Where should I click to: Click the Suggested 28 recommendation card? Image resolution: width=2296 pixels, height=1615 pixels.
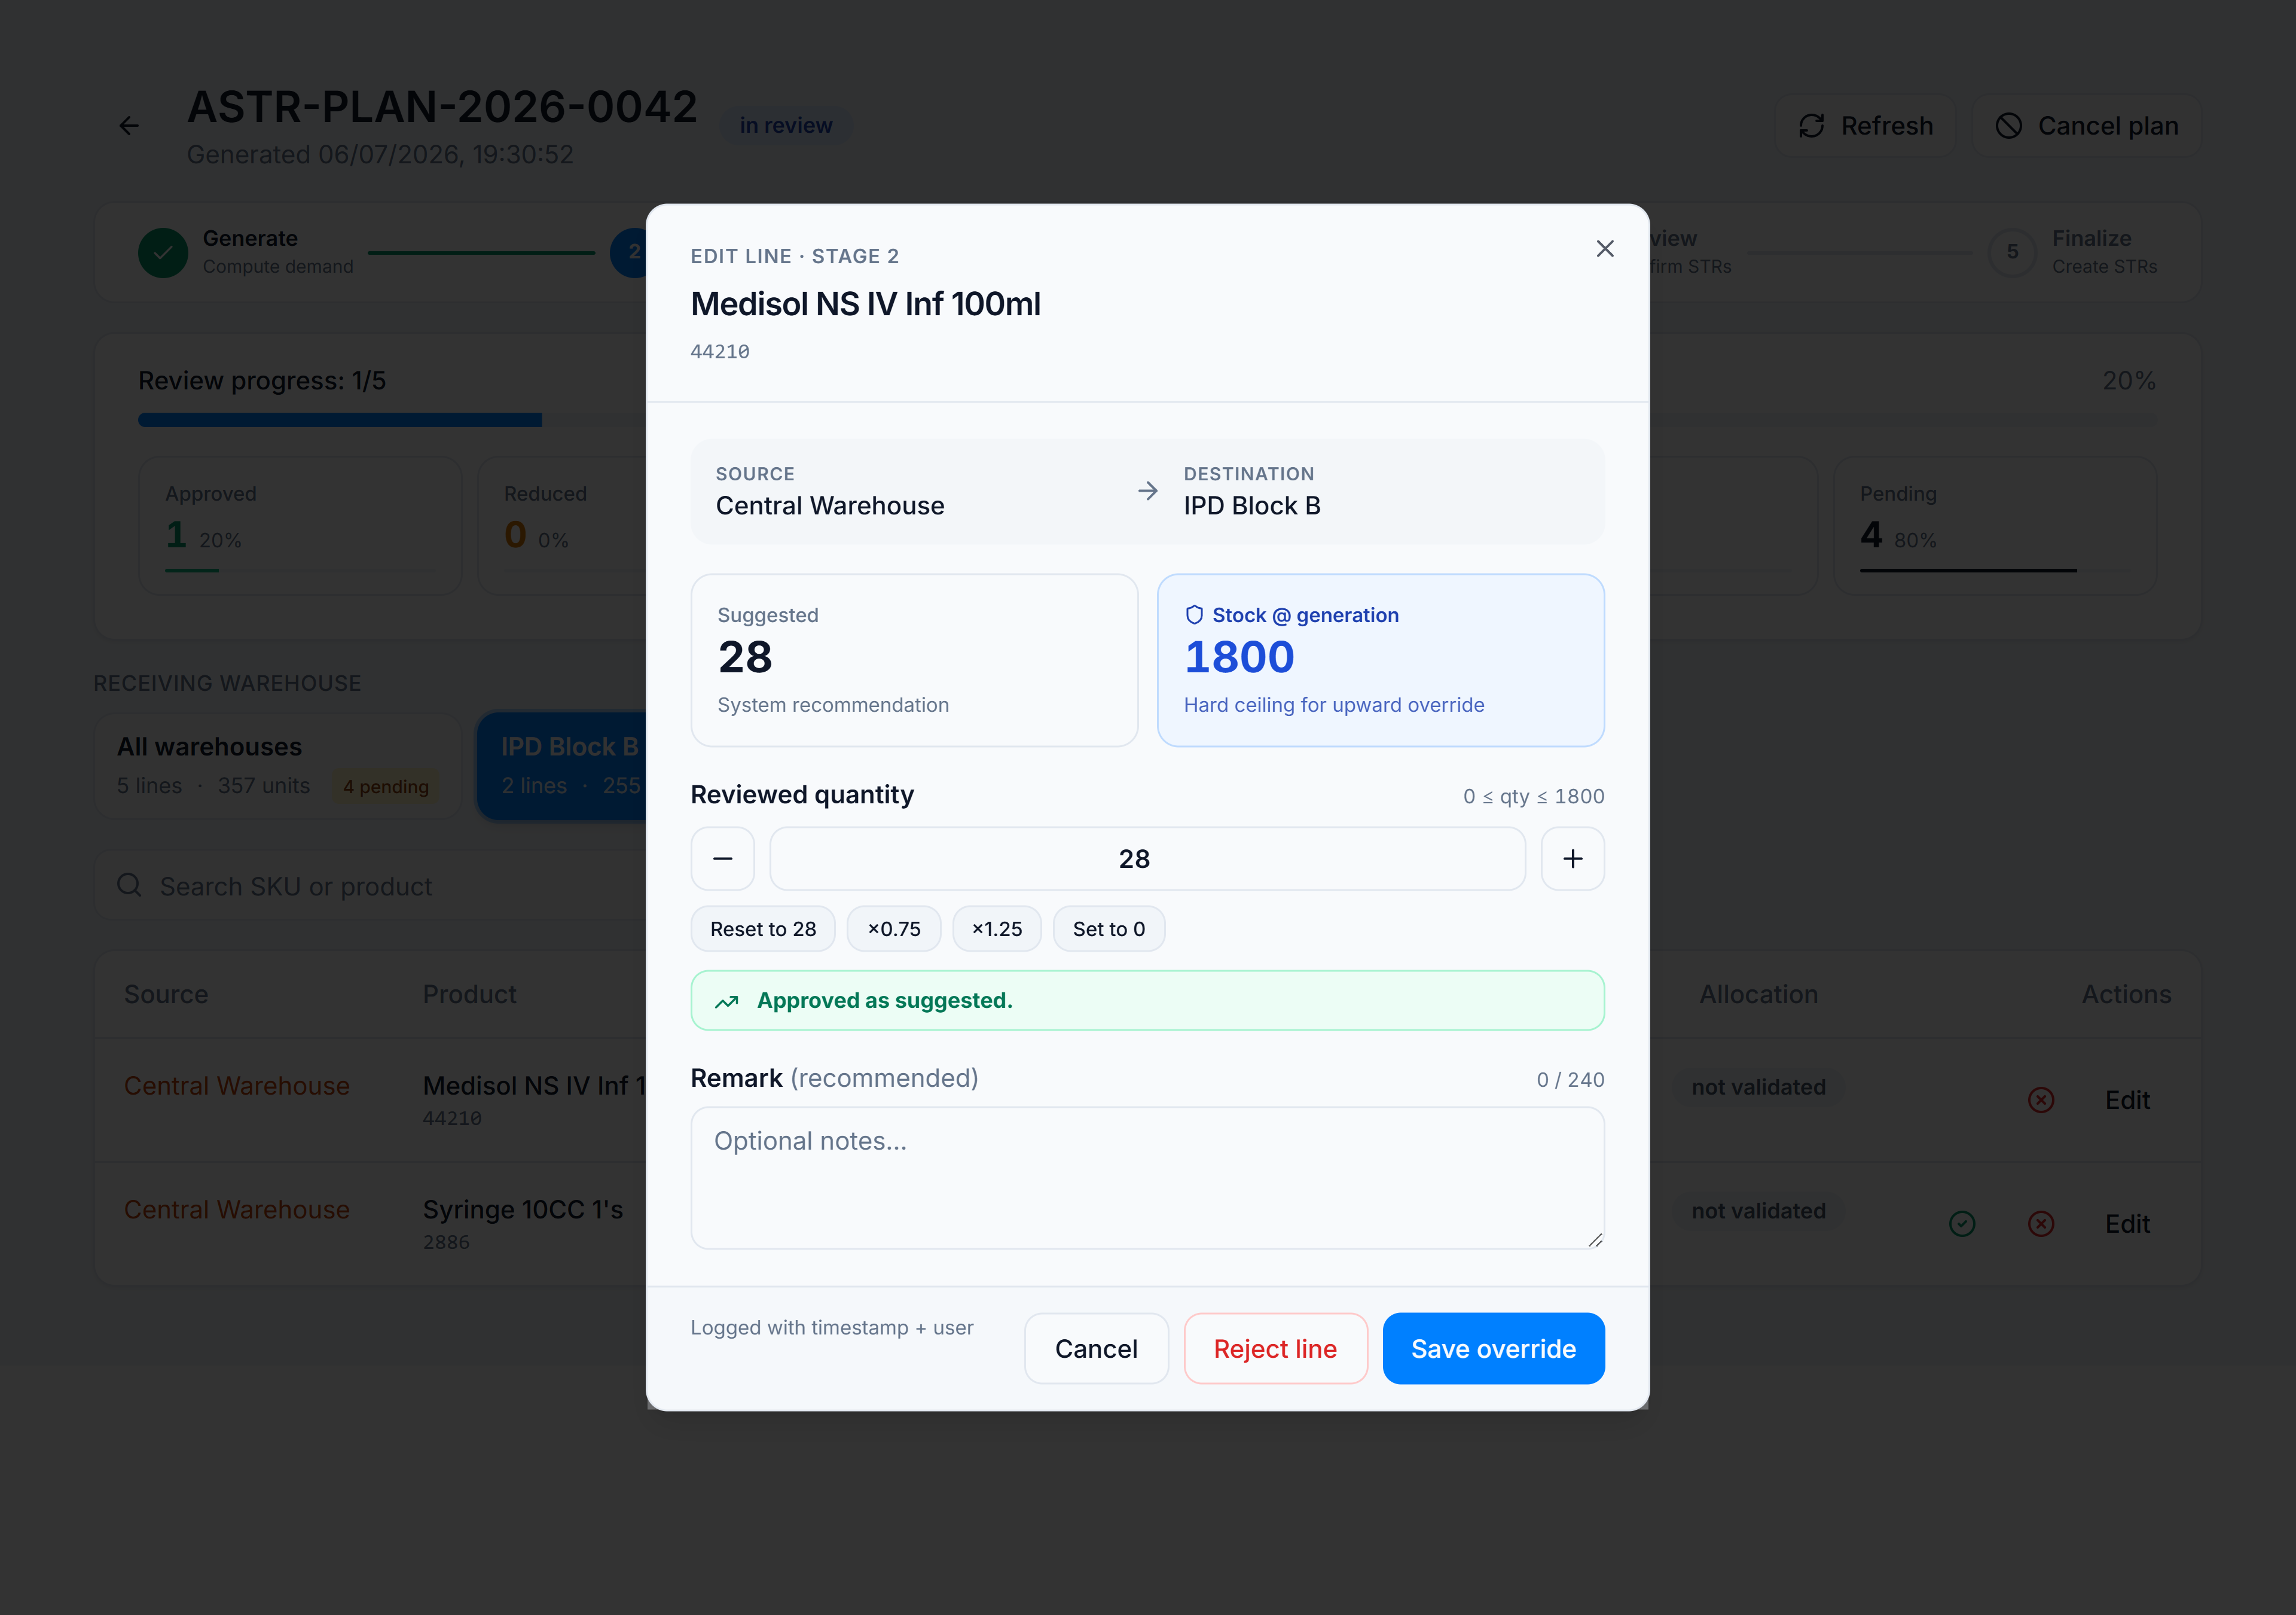click(914, 659)
